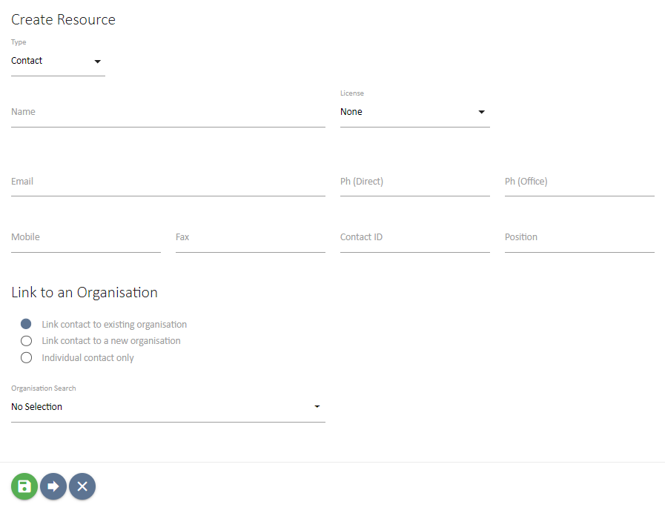Click the green Save icon
Screen dimensions: 665x513
pos(24,486)
